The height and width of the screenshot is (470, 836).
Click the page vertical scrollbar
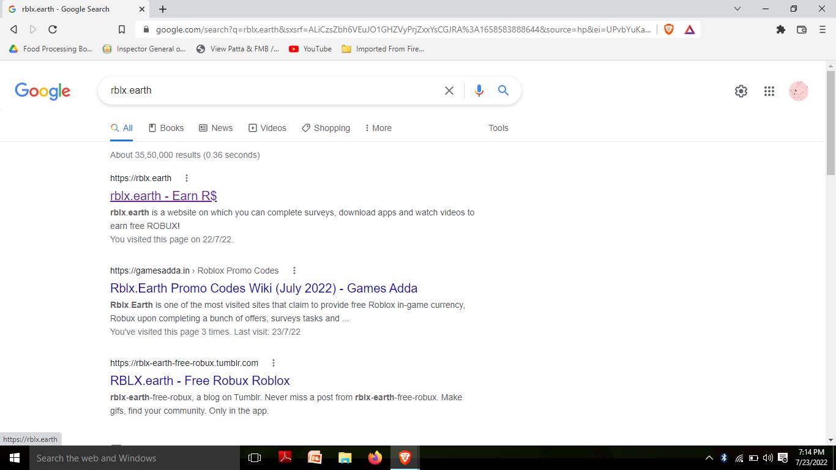click(830, 122)
